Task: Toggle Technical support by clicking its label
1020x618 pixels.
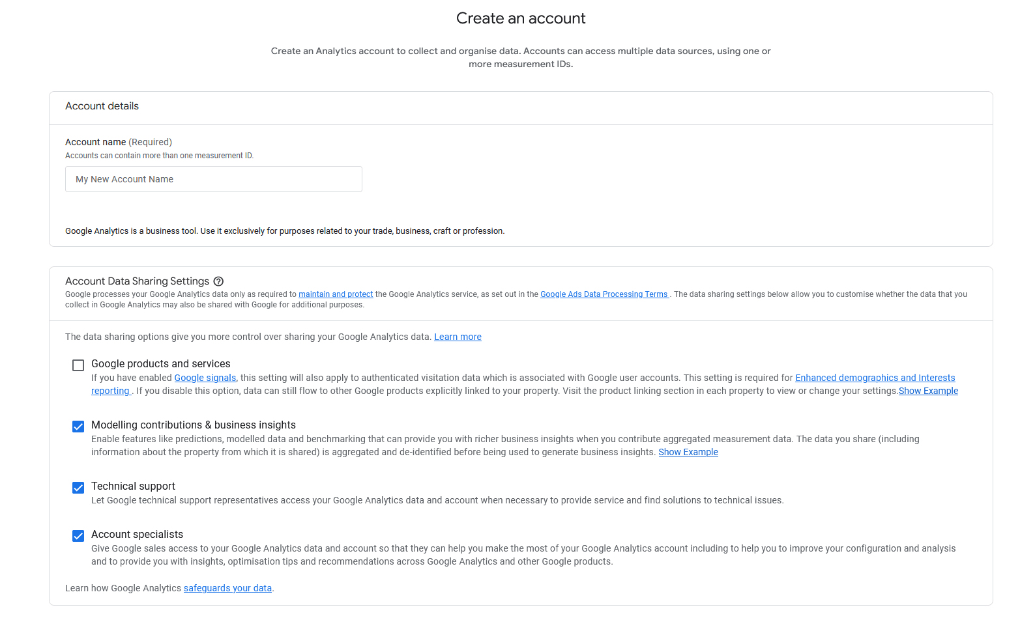Action: 133,486
